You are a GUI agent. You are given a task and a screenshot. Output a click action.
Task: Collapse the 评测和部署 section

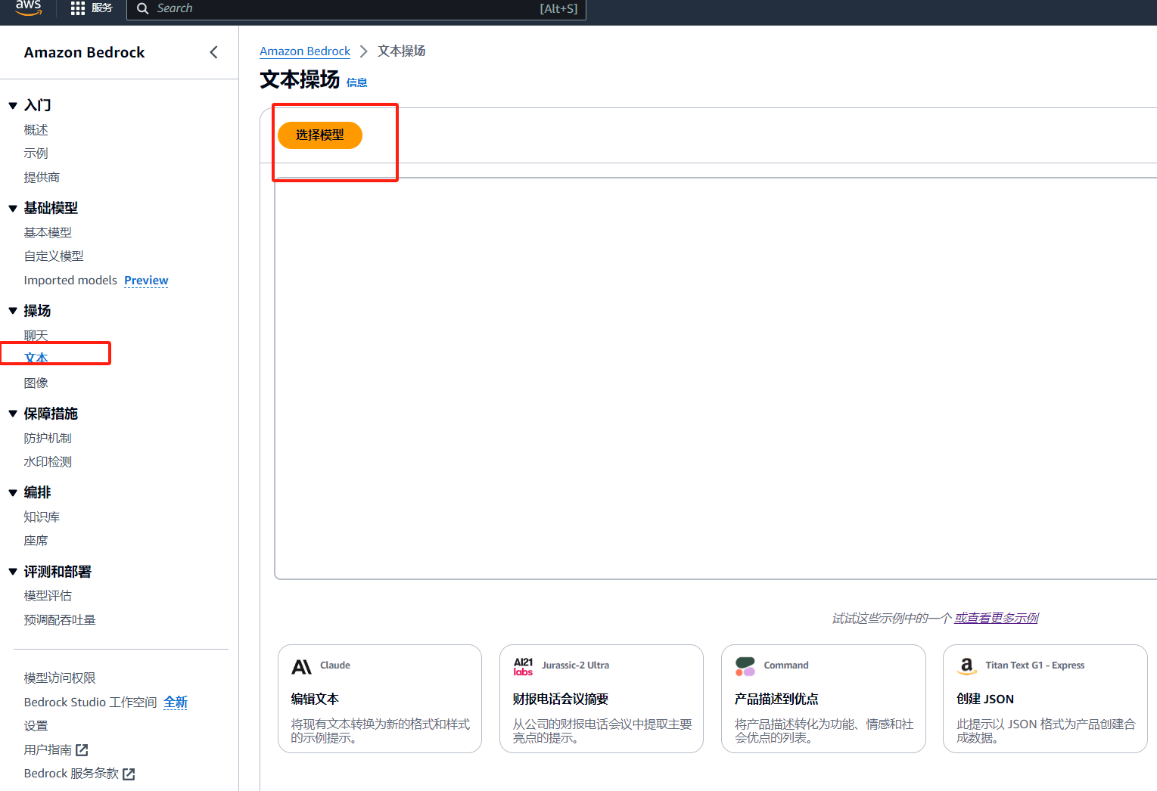pyautogui.click(x=13, y=572)
